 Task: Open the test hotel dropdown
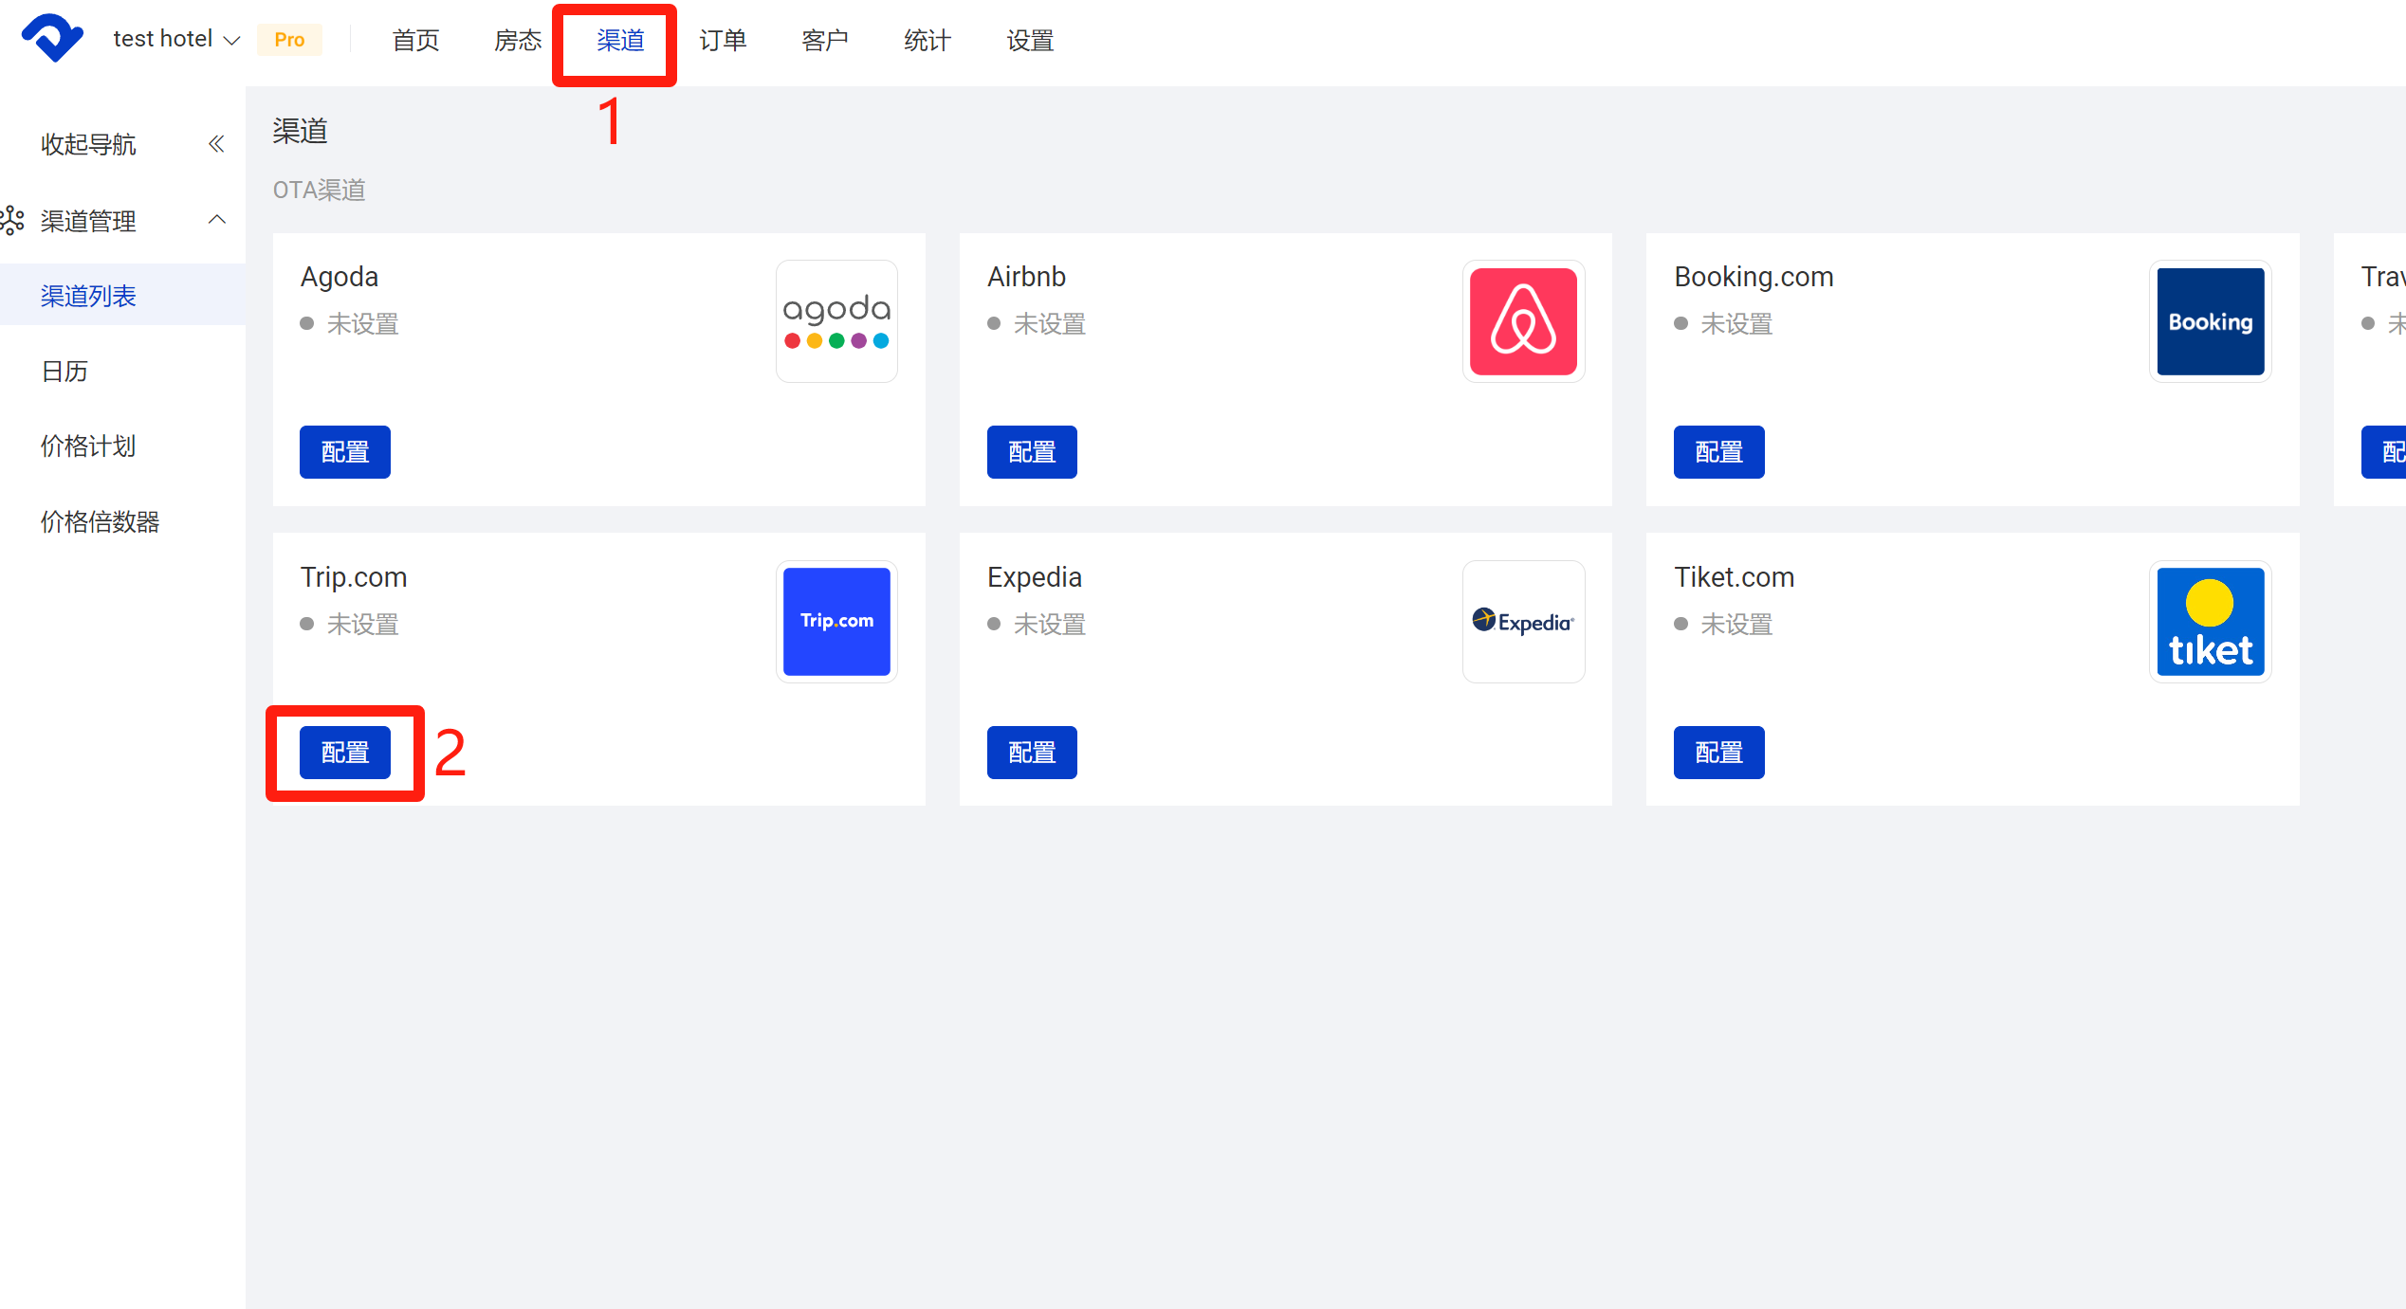click(176, 39)
